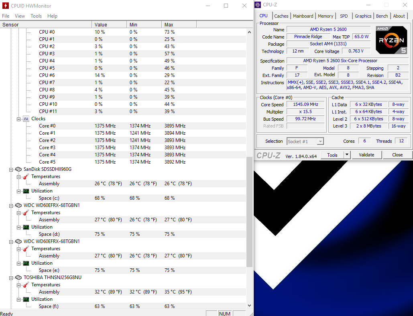The image size is (413, 316).
Task: Select the CPU tab in CPU-Z
Action: pyautogui.click(x=263, y=16)
